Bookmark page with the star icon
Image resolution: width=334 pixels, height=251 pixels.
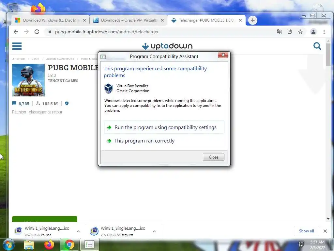click(x=300, y=32)
